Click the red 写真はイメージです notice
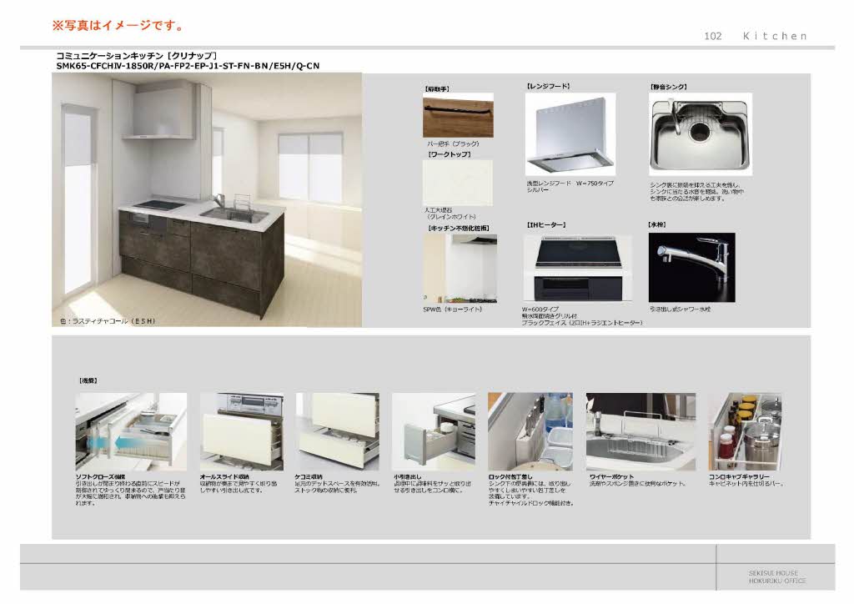Image resolution: width=854 pixels, height=604 pixels. click(118, 26)
